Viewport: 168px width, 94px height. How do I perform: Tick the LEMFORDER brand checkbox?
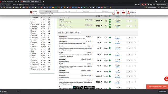(31, 24)
